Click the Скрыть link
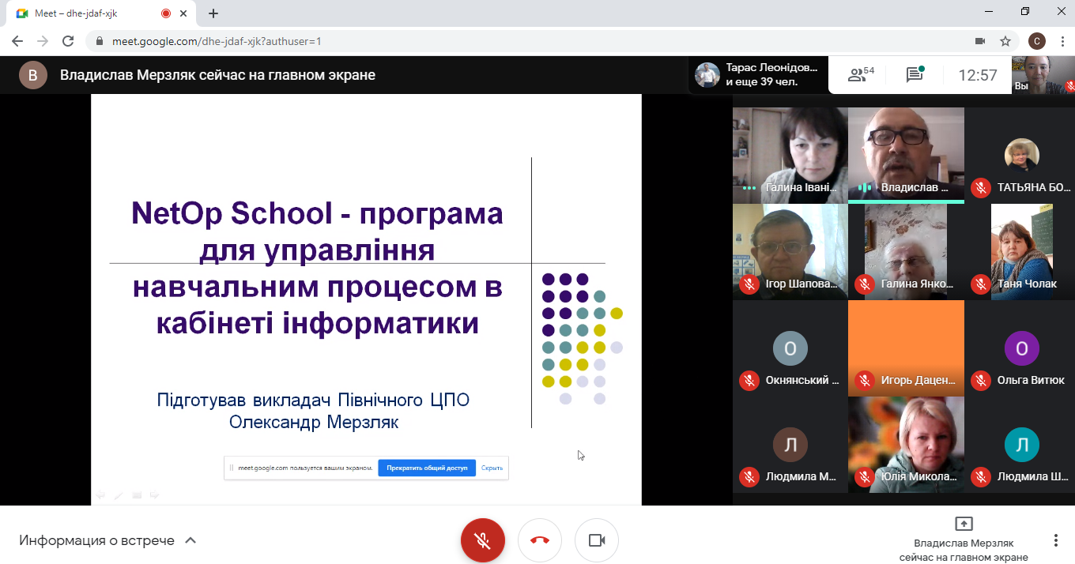The image size is (1075, 564). tap(492, 468)
